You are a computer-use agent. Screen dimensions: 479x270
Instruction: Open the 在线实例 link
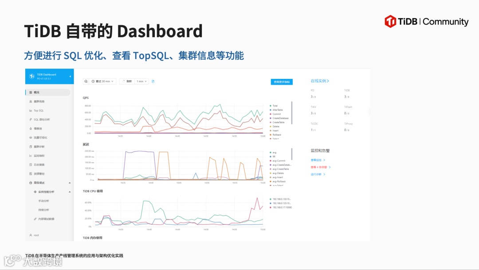coord(320,81)
